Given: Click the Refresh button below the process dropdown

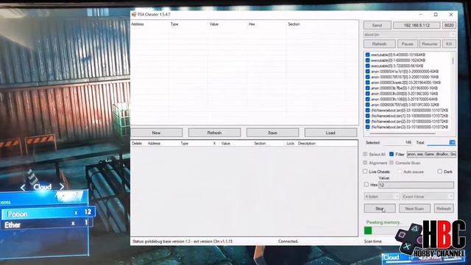Looking at the screenshot, I should click(x=380, y=44).
